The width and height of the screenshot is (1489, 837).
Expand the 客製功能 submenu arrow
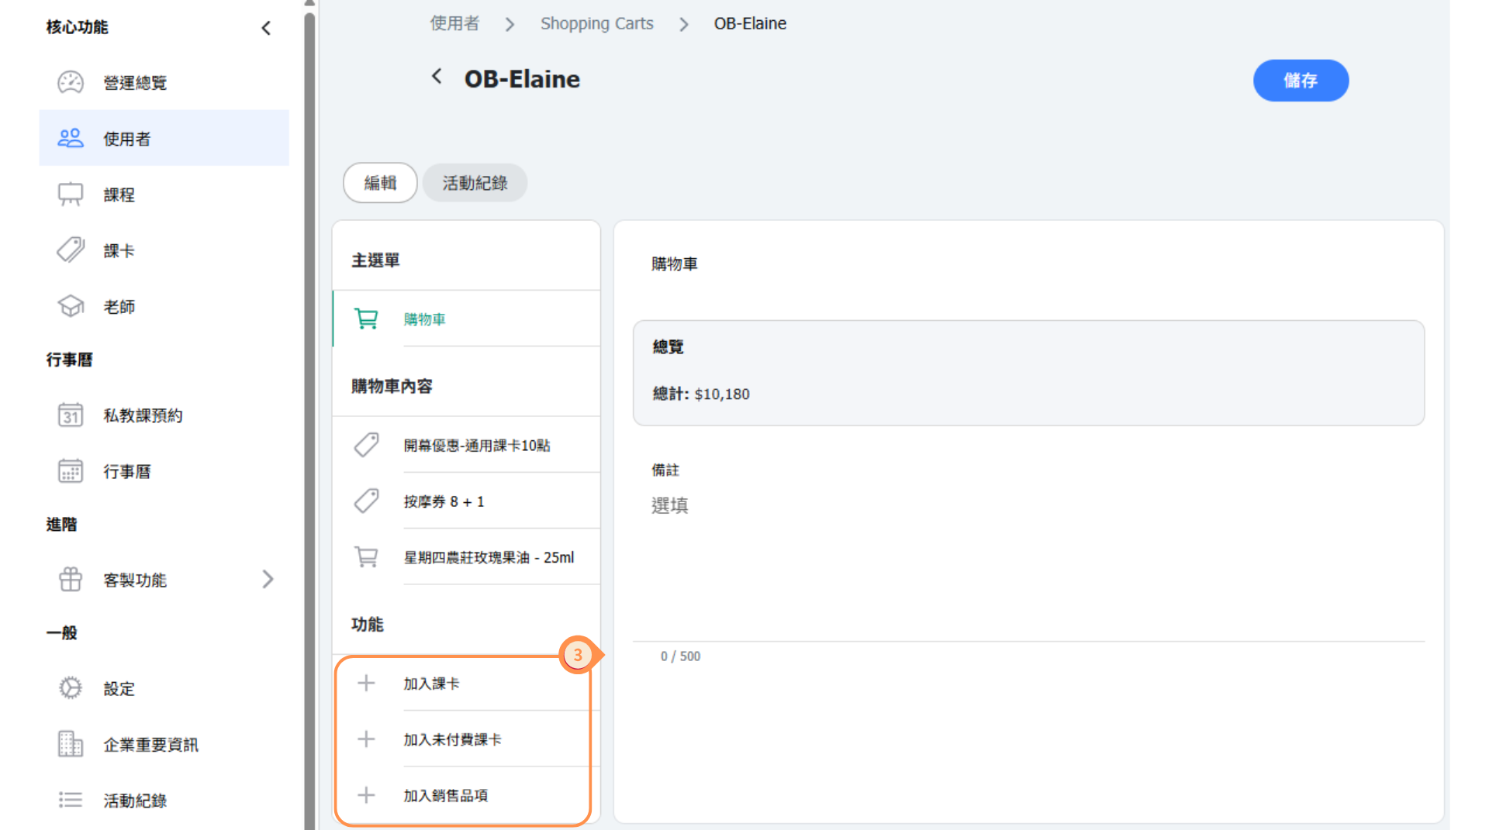268,580
